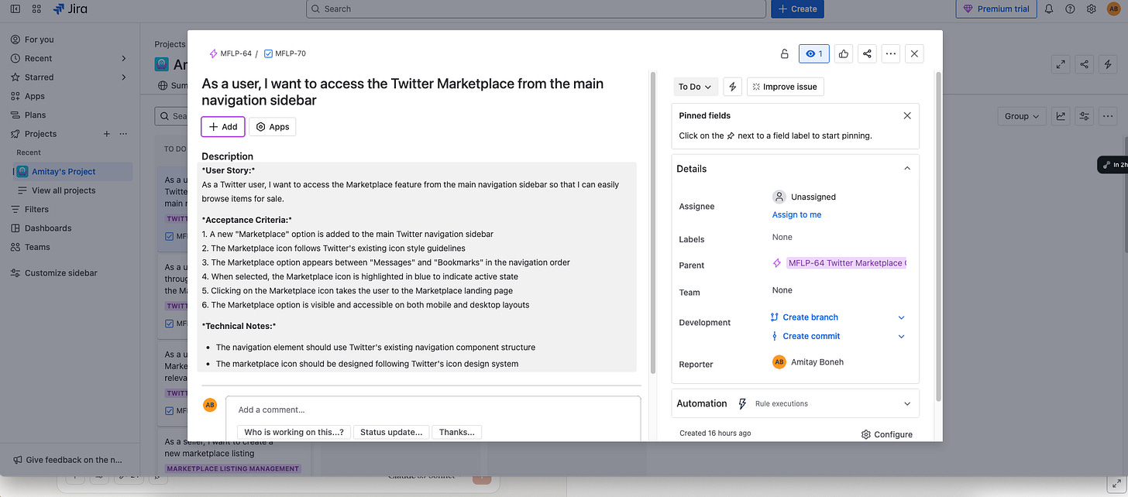Image resolution: width=1128 pixels, height=497 pixels.
Task: Open the three-dot menu next to Projects
Action: pos(123,134)
